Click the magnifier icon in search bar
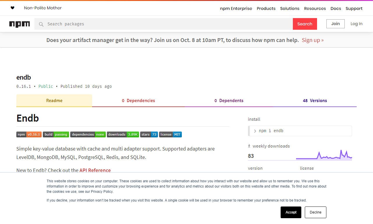The height and width of the screenshot is (224, 373). click(41, 24)
